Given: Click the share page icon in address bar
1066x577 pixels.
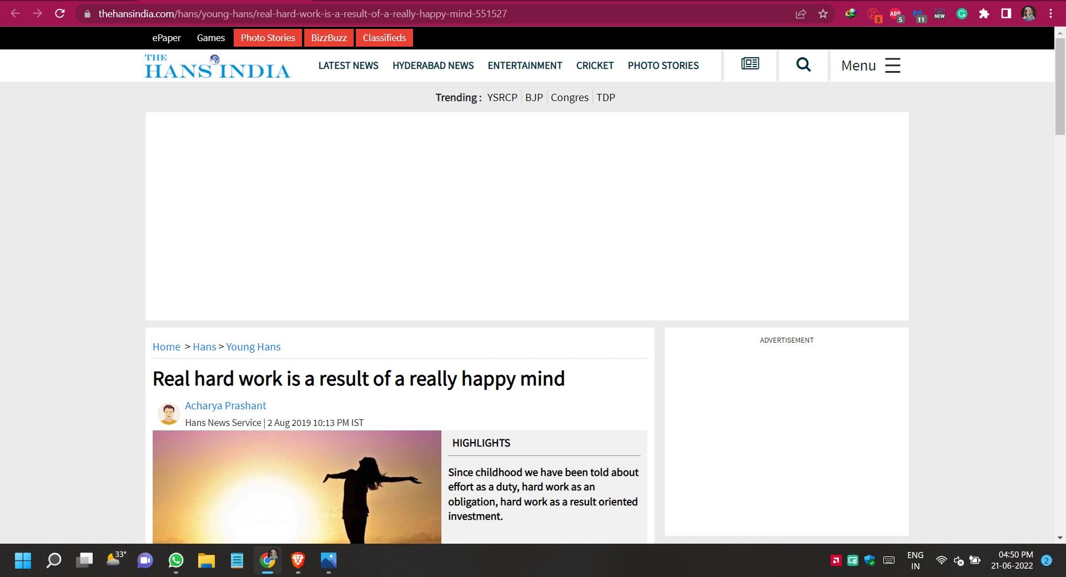Looking at the screenshot, I should (x=801, y=14).
